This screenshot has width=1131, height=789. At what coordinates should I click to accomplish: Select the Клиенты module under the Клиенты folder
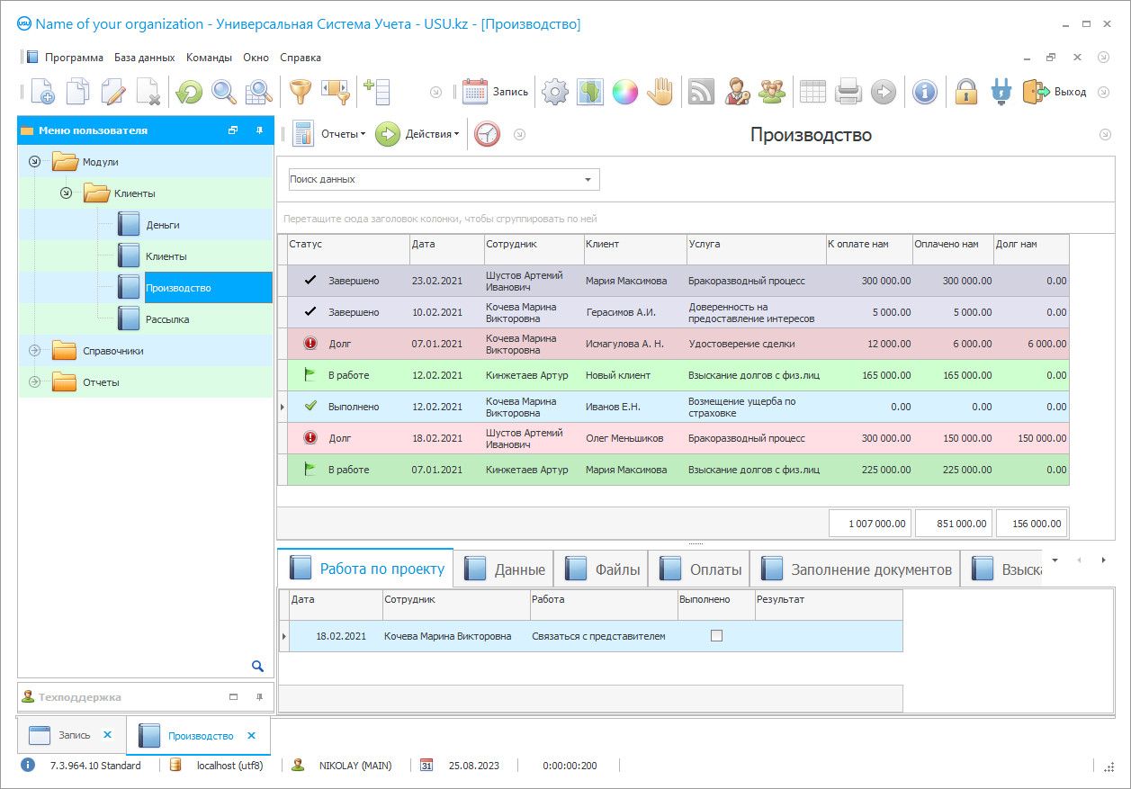166,256
